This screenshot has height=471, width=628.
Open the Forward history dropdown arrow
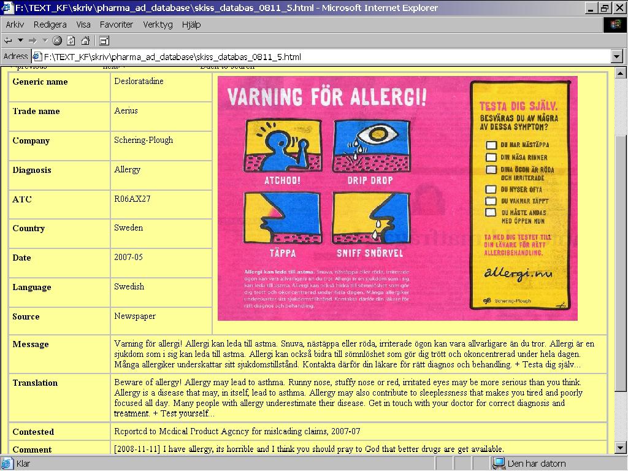45,40
